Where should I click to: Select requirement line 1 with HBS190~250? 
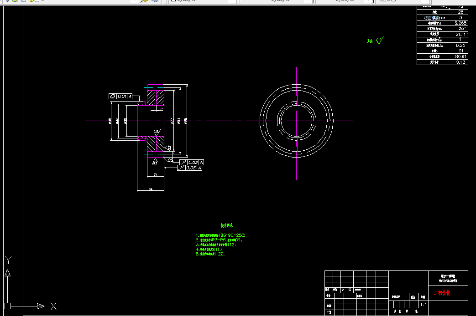220,235
